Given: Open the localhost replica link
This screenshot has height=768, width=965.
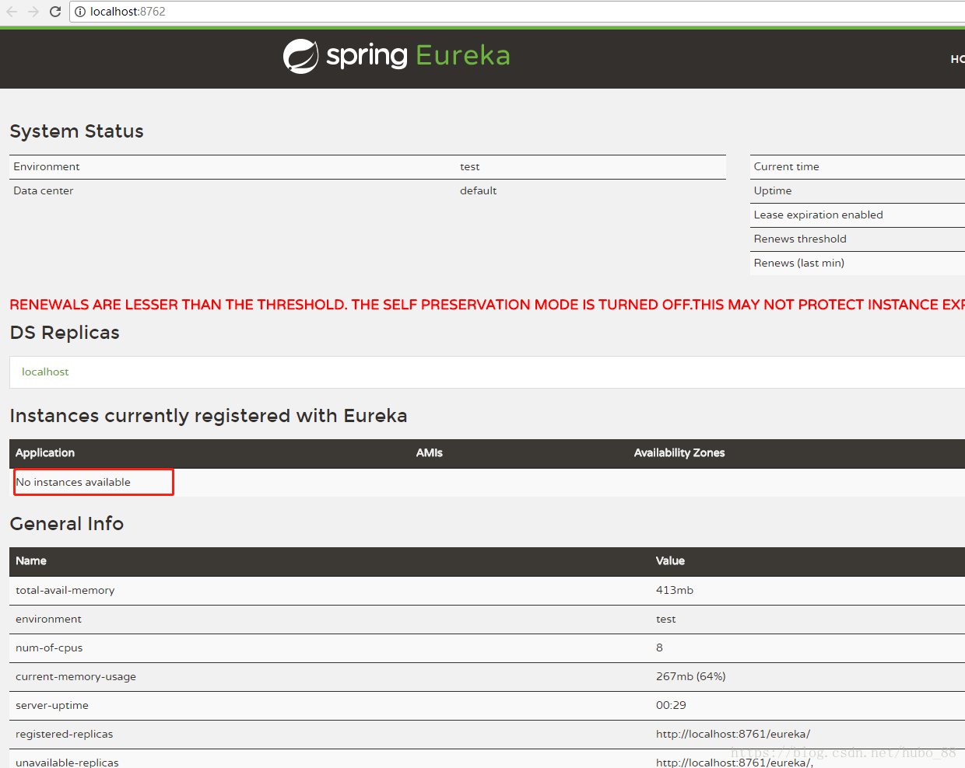Looking at the screenshot, I should 45,372.
